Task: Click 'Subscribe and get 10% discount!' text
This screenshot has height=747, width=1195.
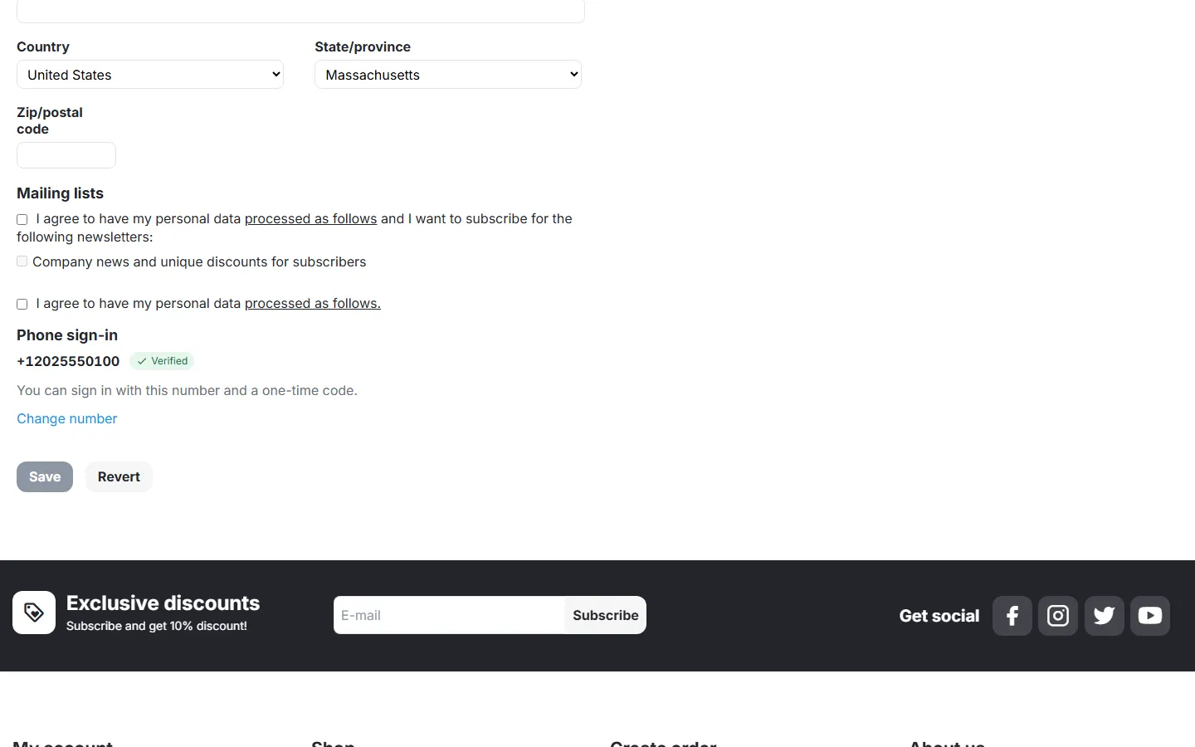Action: click(157, 626)
